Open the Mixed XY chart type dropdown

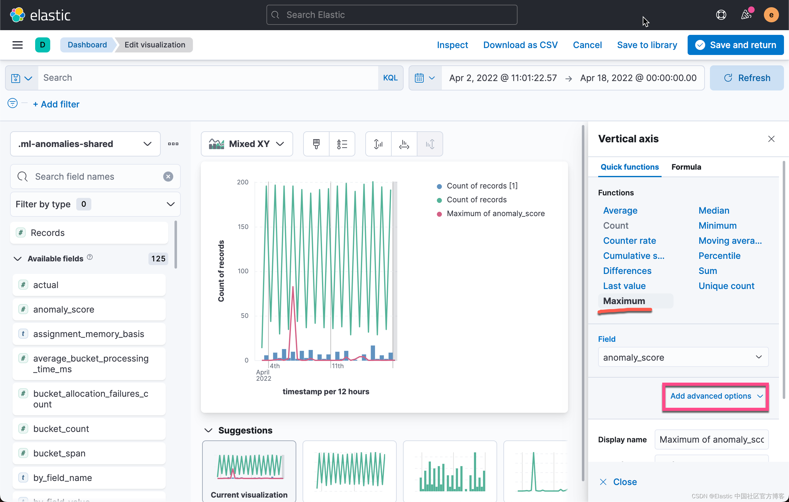[247, 144]
